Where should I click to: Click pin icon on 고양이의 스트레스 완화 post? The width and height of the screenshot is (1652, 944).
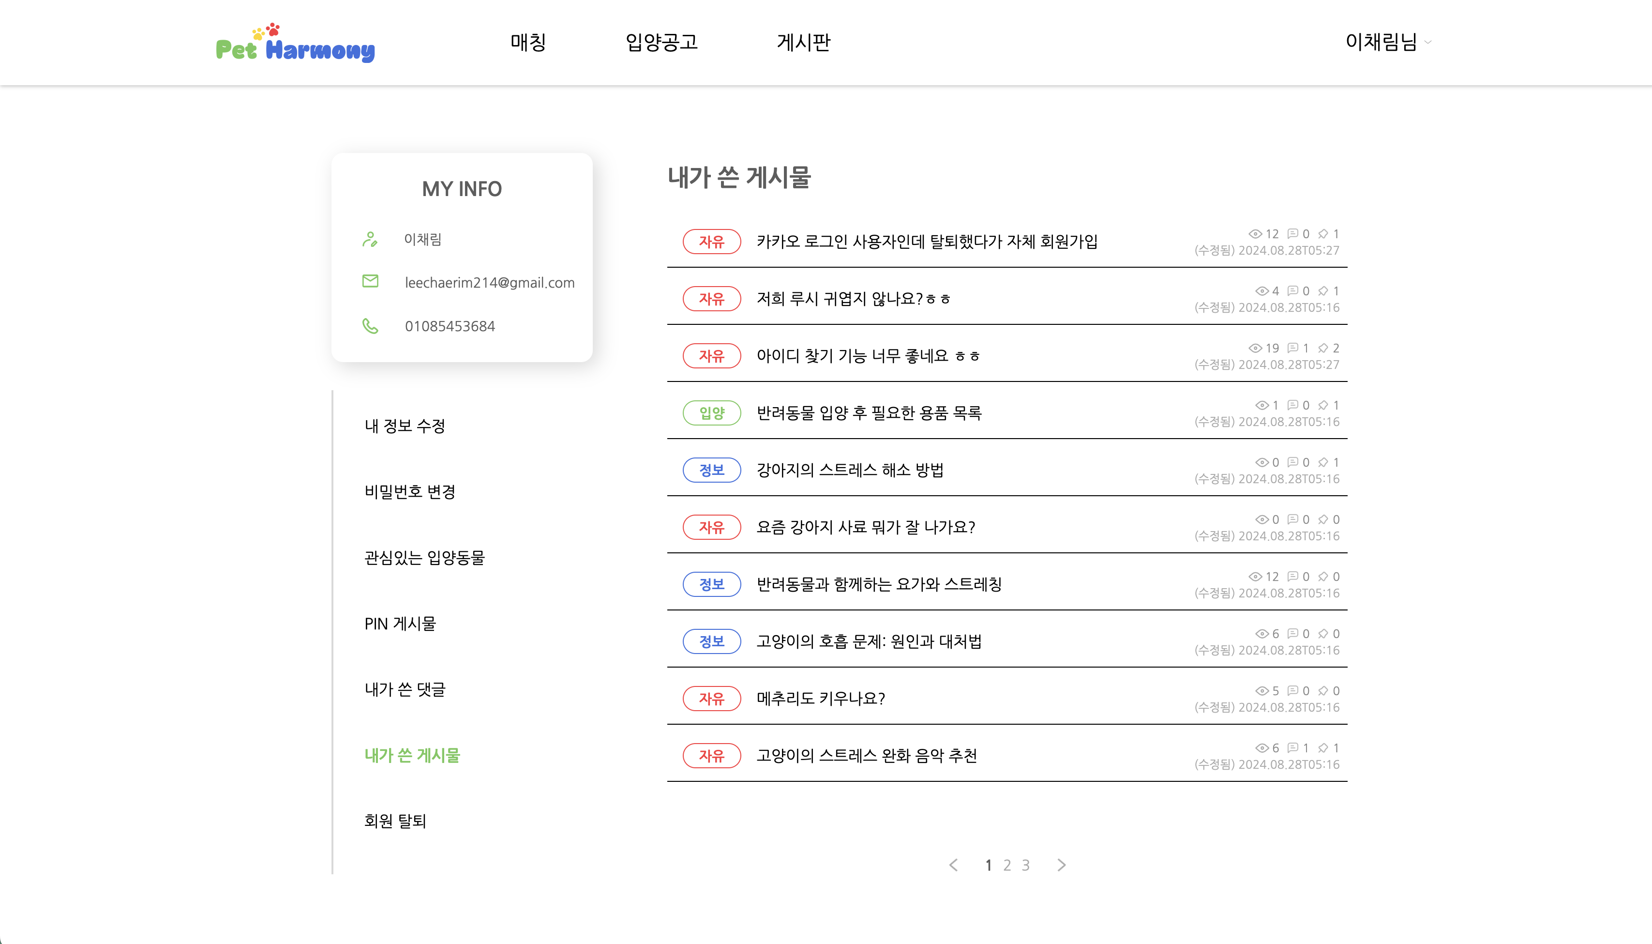pos(1323,748)
